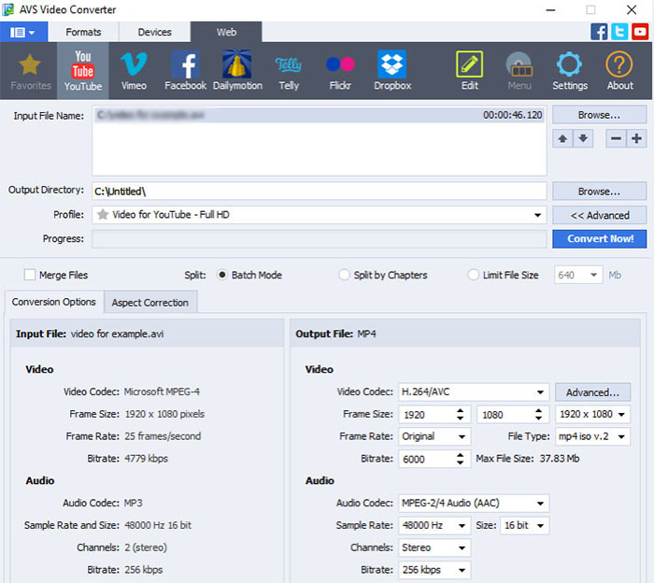The image size is (654, 583).
Task: Open Settings gear icon
Action: tap(570, 71)
